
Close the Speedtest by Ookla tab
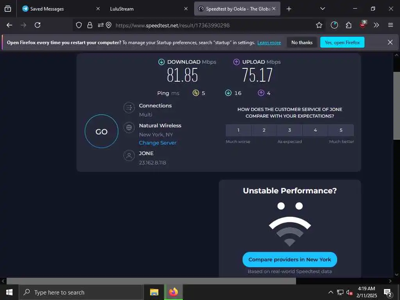pyautogui.click(x=274, y=9)
